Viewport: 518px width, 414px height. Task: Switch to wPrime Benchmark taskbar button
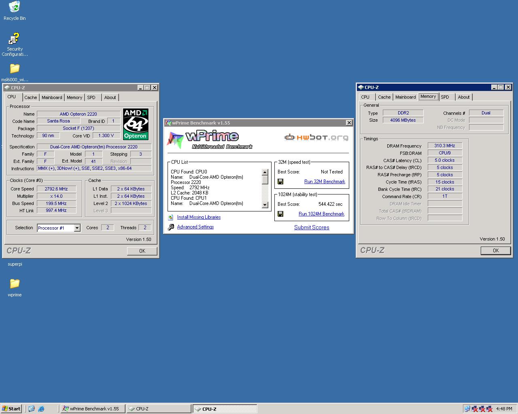(x=92, y=409)
